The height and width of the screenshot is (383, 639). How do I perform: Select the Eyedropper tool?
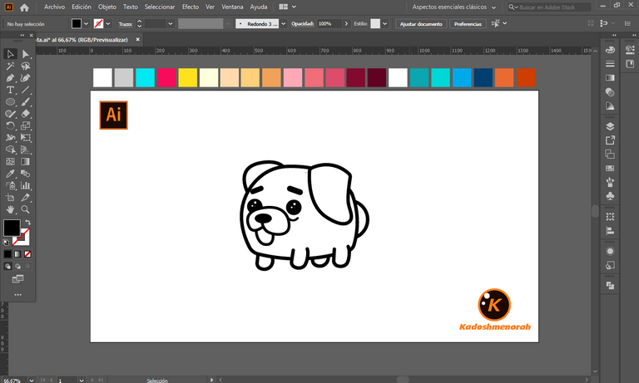10,174
